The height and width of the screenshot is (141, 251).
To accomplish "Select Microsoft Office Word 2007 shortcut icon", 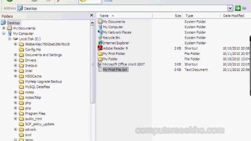I will coord(100,64).
